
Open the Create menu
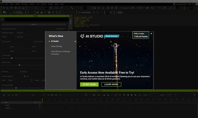click(x=11, y=4)
